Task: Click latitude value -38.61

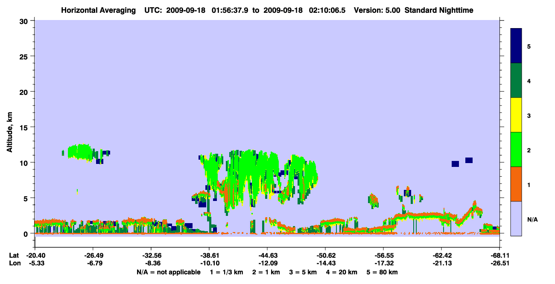Action: 209,255
